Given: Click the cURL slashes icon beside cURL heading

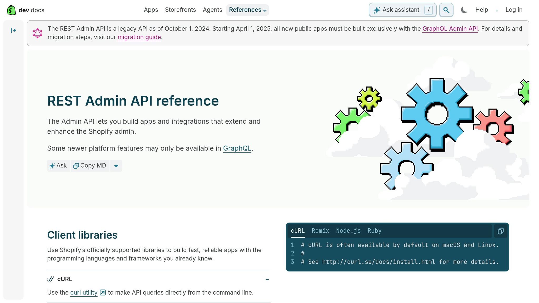Looking at the screenshot, I should point(51,279).
